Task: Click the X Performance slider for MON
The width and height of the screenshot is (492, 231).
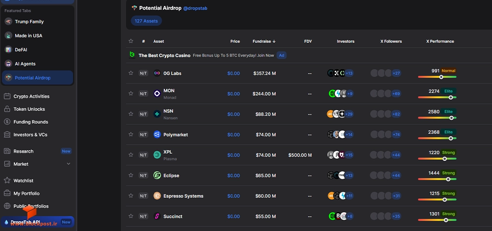Action: (437, 97)
